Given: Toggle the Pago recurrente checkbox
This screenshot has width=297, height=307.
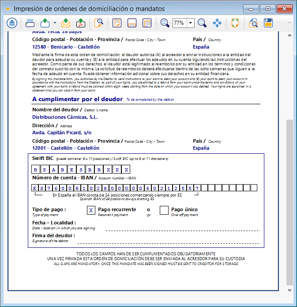Looking at the screenshot, I should coord(91,210).
